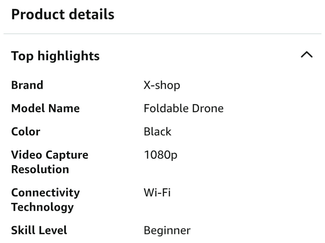This screenshot has height=243, width=325.
Task: Select the Color label
Action: [x=25, y=132]
